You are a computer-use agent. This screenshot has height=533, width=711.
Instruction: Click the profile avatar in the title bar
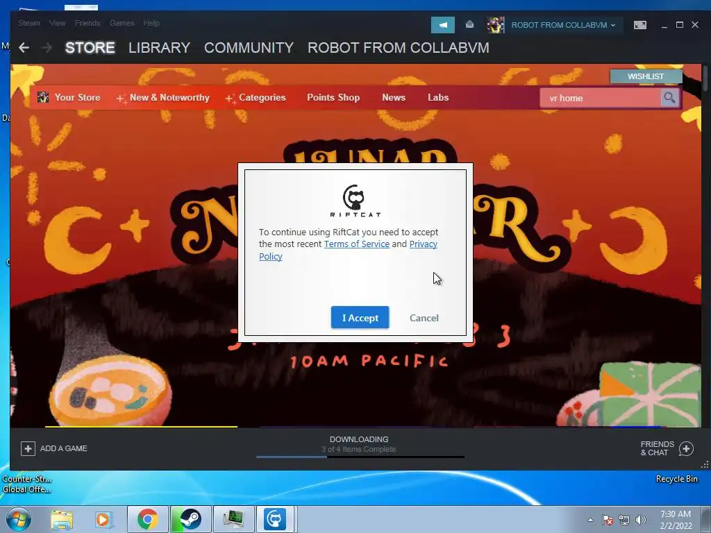click(x=495, y=25)
